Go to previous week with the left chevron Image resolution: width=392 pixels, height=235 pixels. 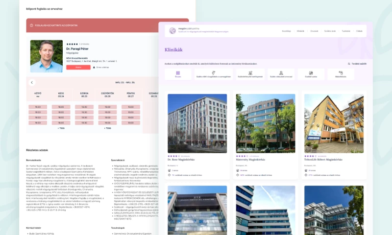click(32, 82)
